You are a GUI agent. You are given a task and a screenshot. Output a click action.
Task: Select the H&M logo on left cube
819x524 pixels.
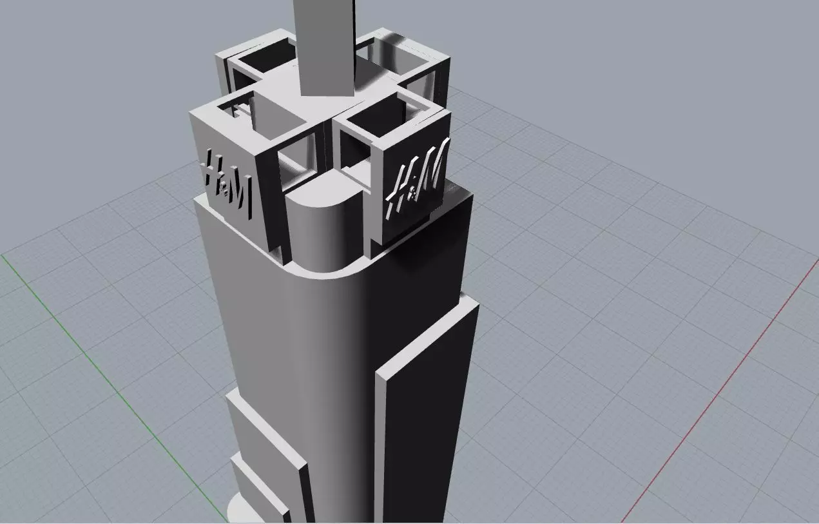tap(226, 183)
